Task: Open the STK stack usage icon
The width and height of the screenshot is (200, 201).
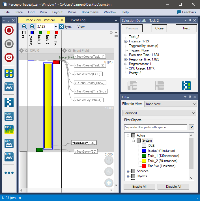Action: point(9,143)
